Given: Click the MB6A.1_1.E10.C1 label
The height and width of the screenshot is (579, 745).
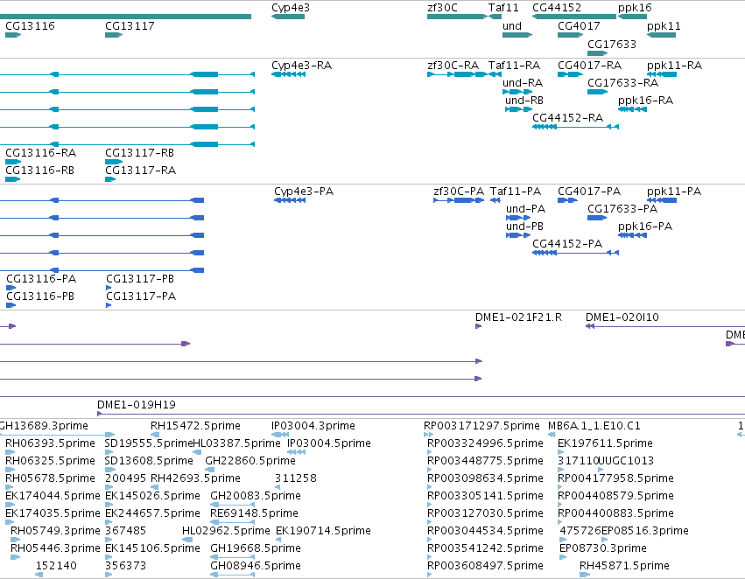Looking at the screenshot, I should 594,426.
